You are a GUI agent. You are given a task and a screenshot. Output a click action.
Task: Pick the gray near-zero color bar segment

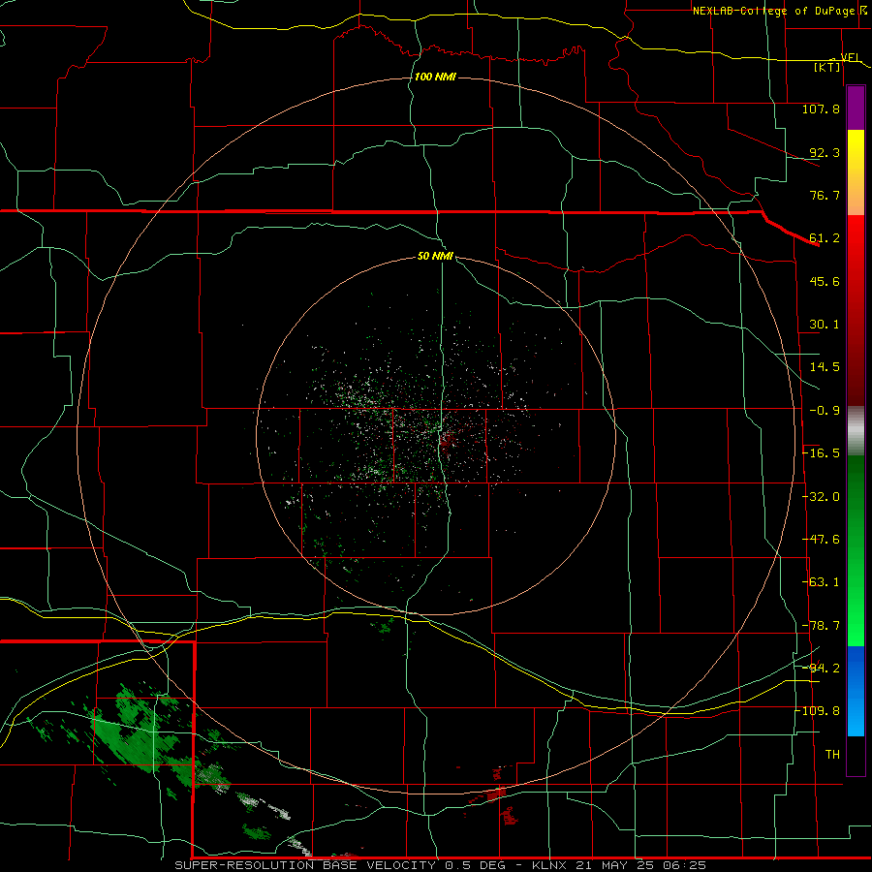856,431
